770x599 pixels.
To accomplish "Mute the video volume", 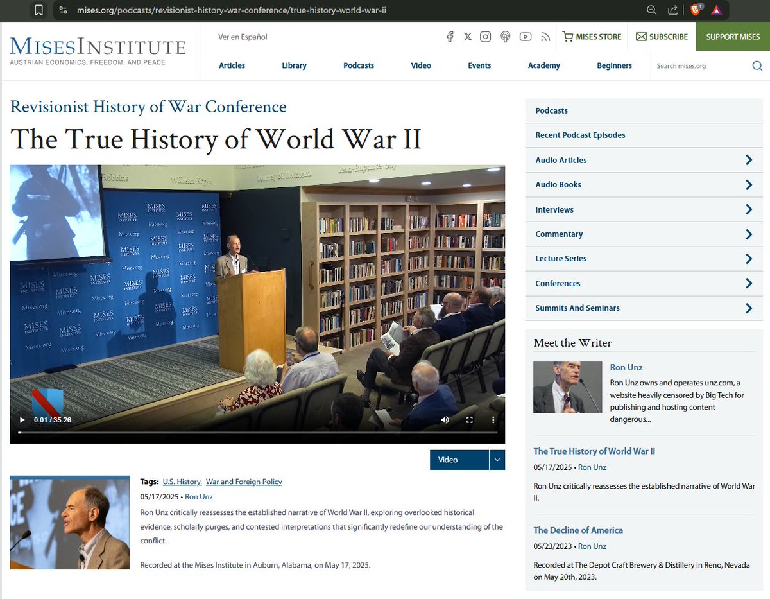I will pos(445,420).
